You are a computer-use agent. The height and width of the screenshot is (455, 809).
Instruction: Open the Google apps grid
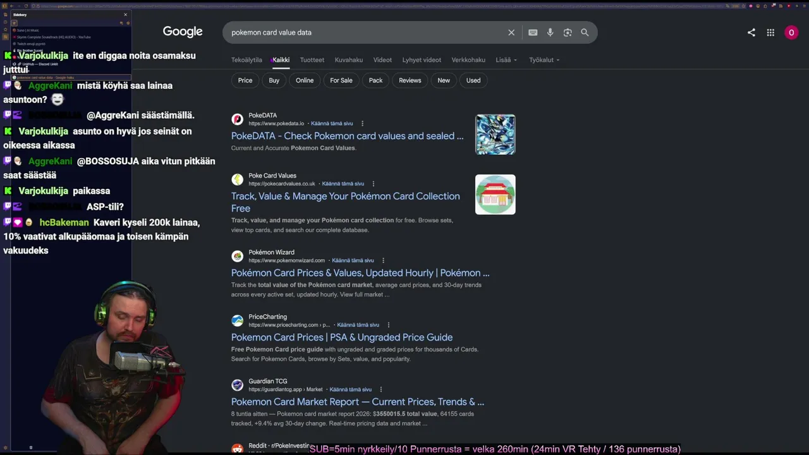pyautogui.click(x=770, y=32)
